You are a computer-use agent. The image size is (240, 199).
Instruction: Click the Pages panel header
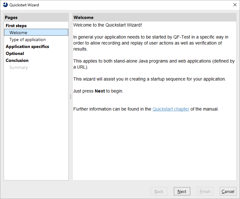tap(36, 17)
